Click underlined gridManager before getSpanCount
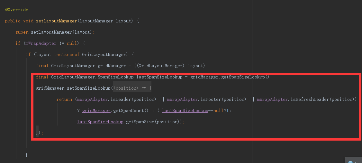Viewport: 362px width, 163px height. click(96, 110)
